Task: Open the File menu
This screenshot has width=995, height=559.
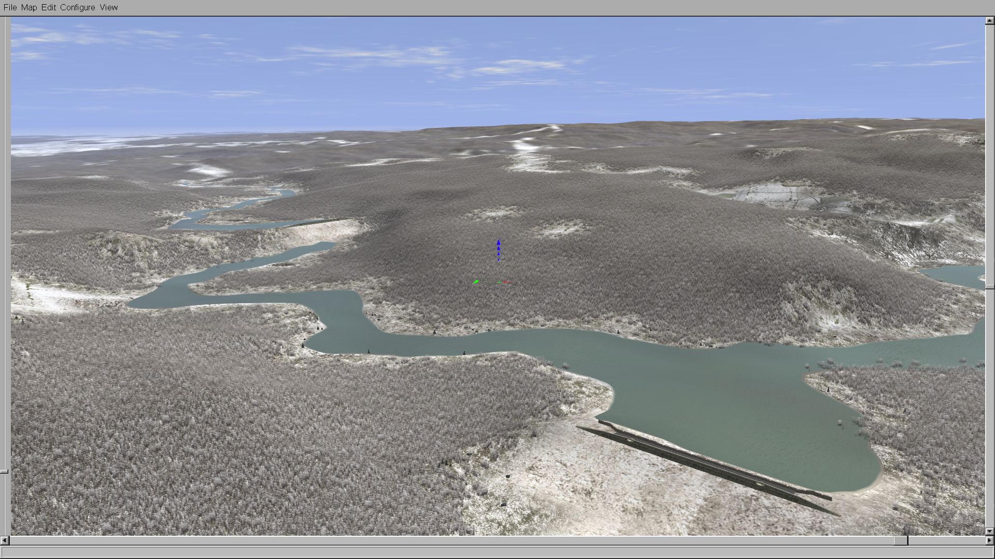Action: (10, 7)
